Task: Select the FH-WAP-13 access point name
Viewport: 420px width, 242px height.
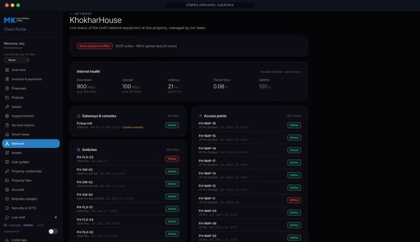Action: (207, 173)
